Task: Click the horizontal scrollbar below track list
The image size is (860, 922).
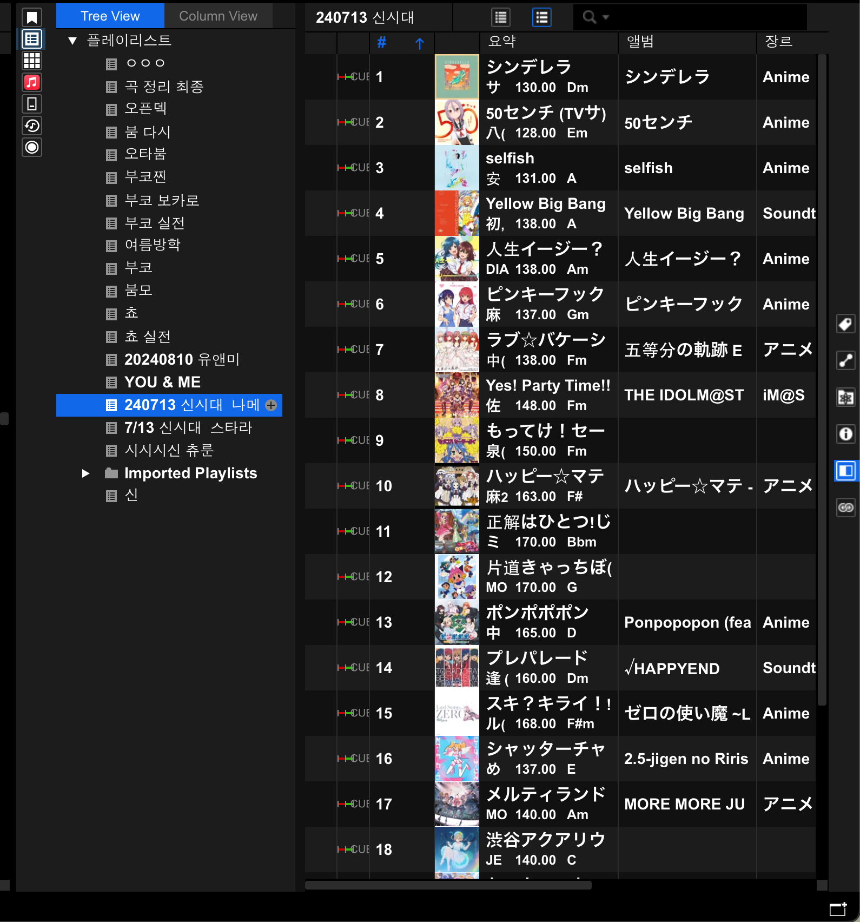Action: coord(448,886)
